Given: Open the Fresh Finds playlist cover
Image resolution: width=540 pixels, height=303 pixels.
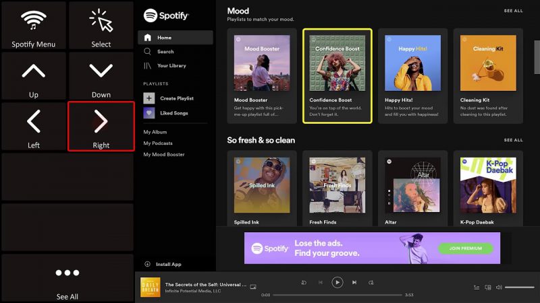Looking at the screenshot, I should pyautogui.click(x=337, y=185).
